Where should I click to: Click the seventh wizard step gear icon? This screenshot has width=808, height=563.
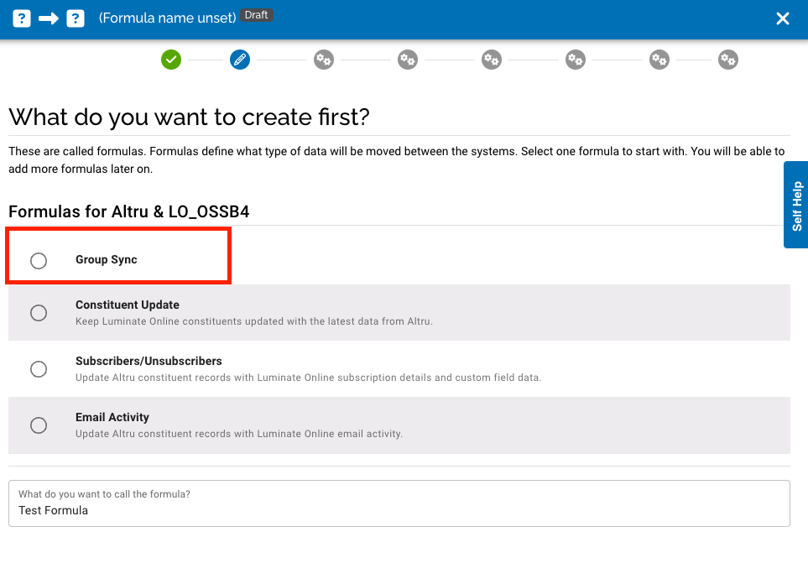coord(659,60)
